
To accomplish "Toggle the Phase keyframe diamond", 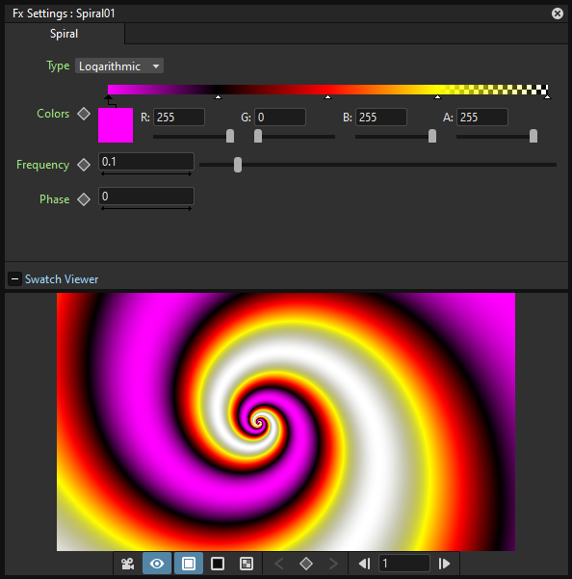I will click(x=84, y=199).
